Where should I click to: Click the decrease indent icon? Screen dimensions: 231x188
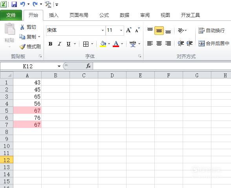pyautogui.click(x=181, y=44)
